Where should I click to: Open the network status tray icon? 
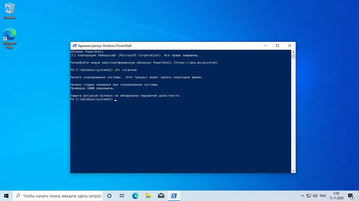click(x=309, y=196)
